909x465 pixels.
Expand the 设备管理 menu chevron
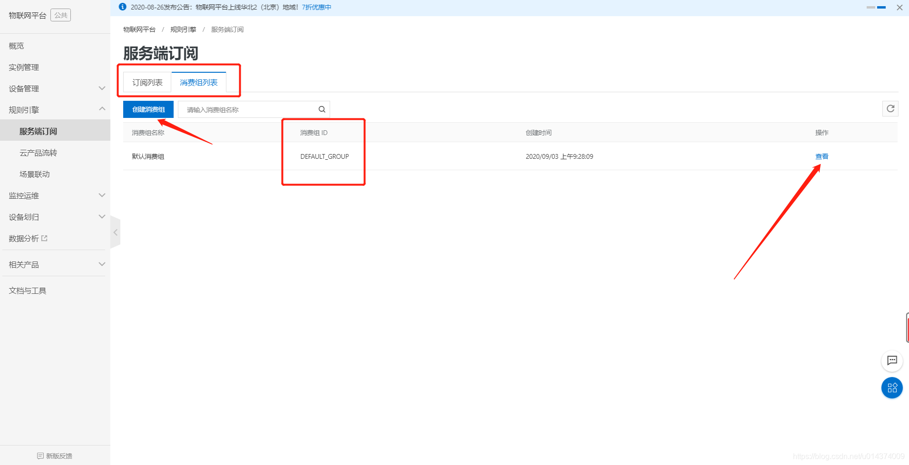coord(102,88)
